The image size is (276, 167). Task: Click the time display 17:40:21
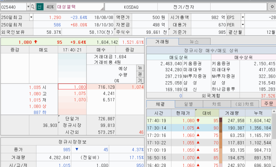pos(72,50)
